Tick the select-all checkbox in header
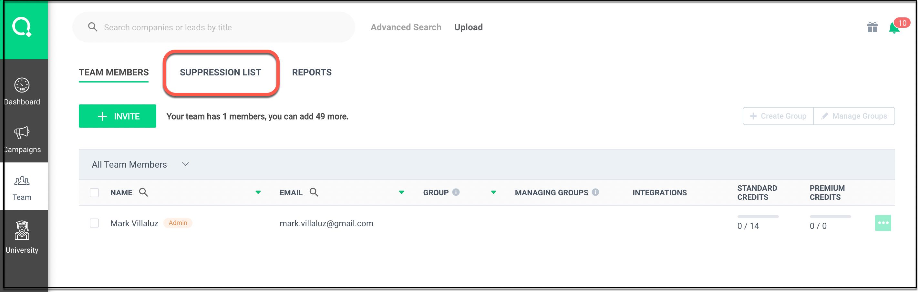 pos(94,193)
